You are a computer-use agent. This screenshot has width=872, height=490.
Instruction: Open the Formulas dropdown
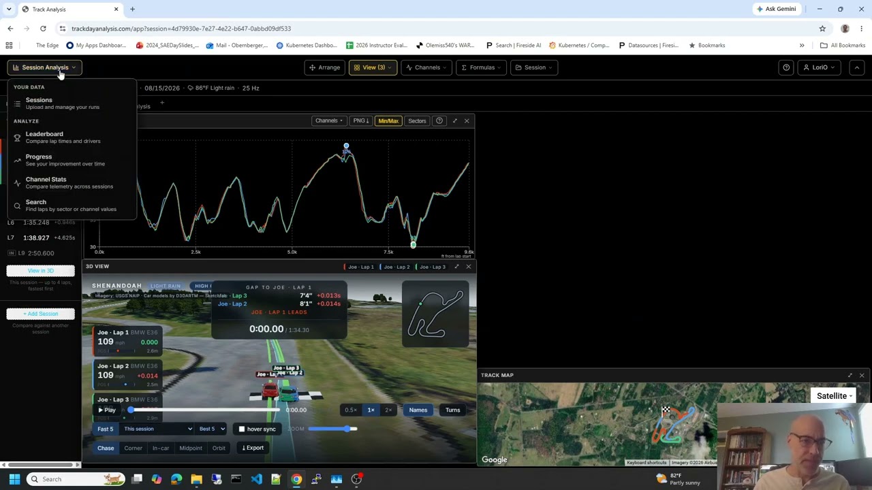(482, 67)
